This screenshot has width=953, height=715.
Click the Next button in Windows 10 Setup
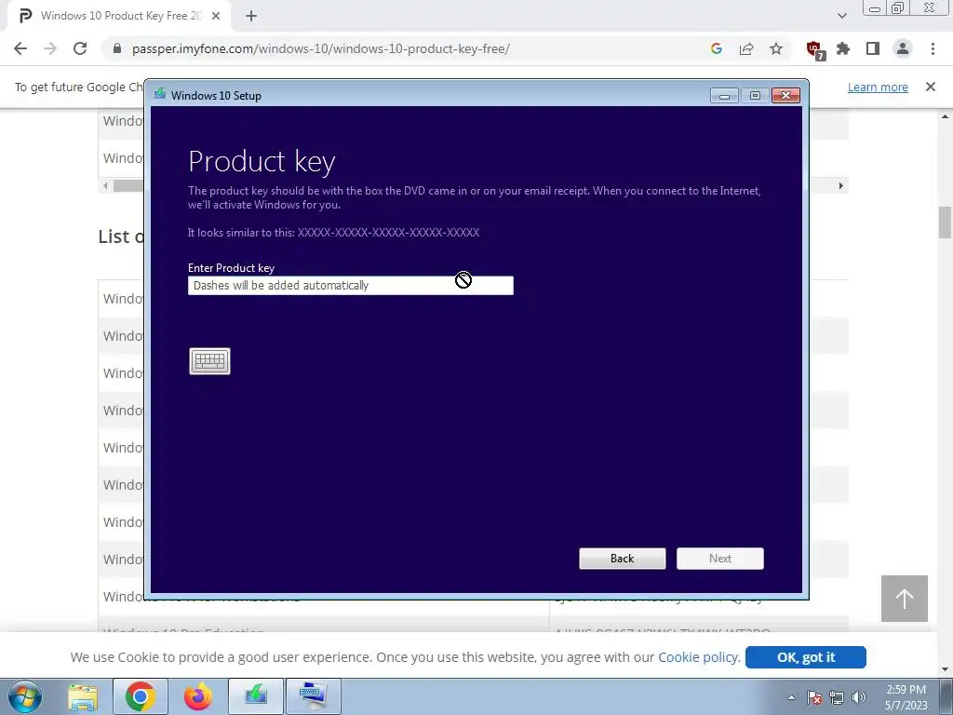(x=720, y=559)
